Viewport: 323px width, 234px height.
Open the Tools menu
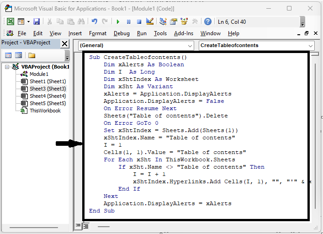coord(160,33)
